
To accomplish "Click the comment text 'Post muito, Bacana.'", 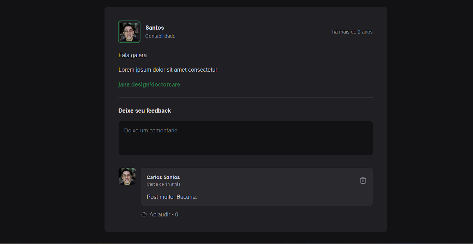I will click(172, 197).
